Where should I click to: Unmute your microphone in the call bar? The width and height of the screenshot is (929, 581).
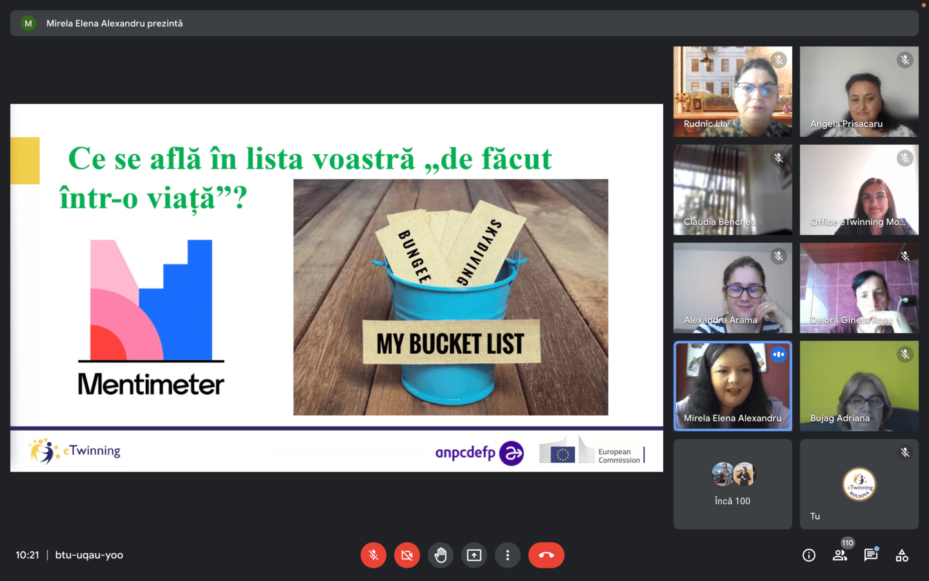point(374,555)
